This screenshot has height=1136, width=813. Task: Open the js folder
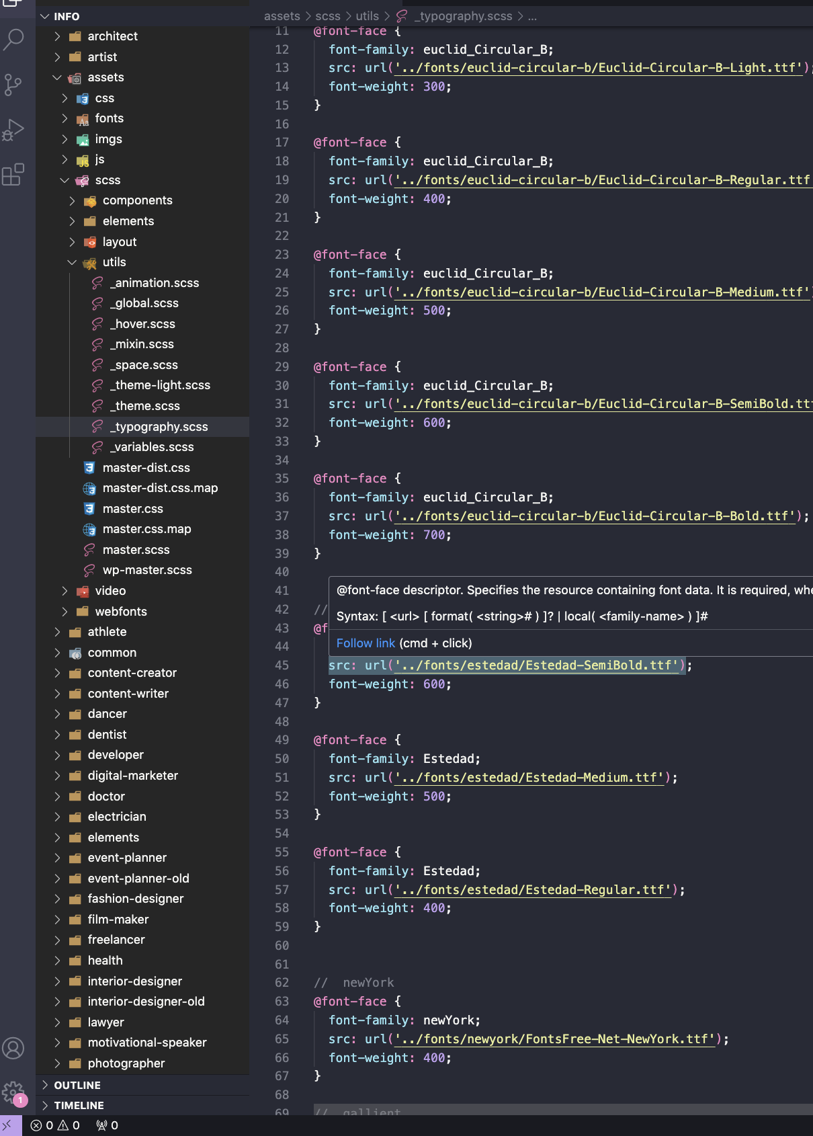(99, 159)
